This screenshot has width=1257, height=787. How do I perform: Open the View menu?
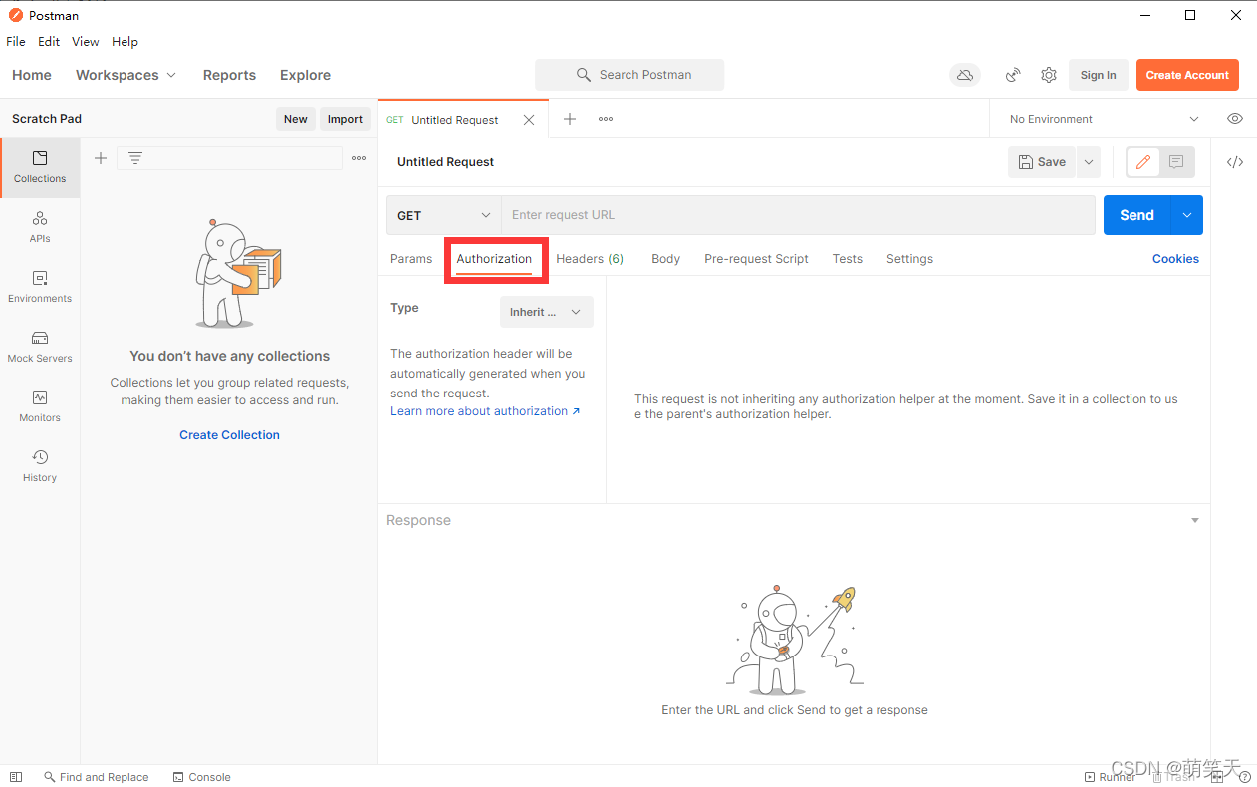pyautogui.click(x=86, y=42)
